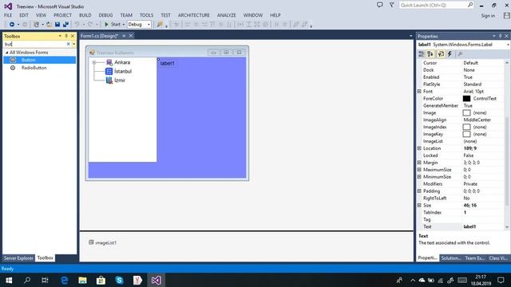Click the Save floppy disk icon
This screenshot has height=287, width=511.
coord(57,25)
